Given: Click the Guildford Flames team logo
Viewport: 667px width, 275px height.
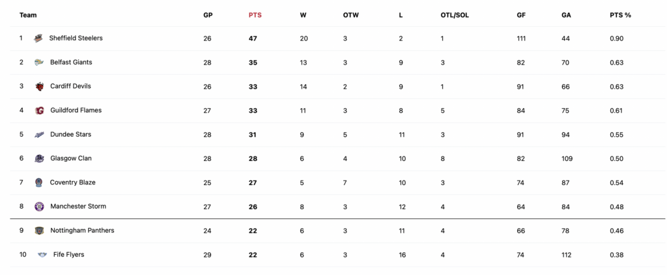Looking at the screenshot, I should [x=39, y=111].
